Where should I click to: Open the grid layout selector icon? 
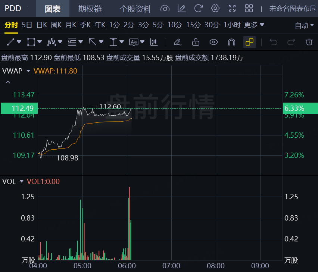click(x=249, y=9)
